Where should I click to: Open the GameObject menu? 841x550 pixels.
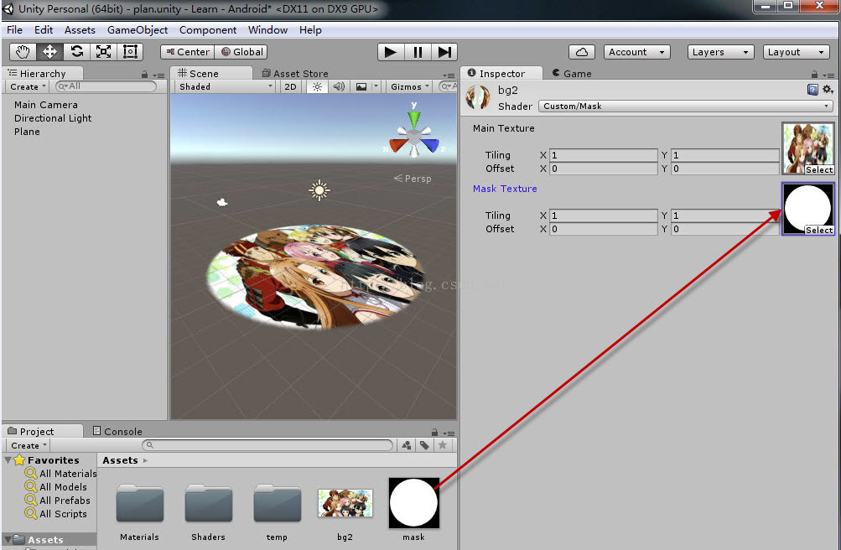pyautogui.click(x=138, y=30)
